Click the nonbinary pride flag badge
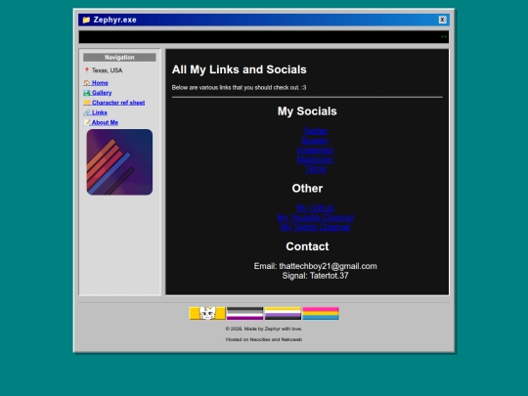The image size is (528, 396). click(283, 313)
